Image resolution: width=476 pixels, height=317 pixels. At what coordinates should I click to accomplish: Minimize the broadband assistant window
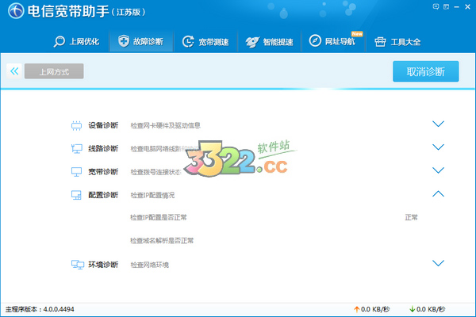pos(457,7)
